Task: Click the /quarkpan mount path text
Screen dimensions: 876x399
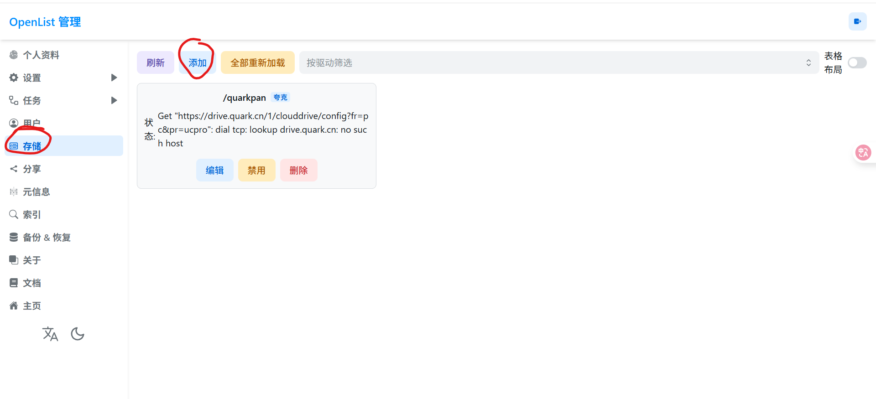Action: [x=245, y=98]
